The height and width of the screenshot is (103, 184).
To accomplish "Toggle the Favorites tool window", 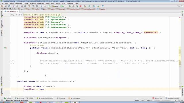I will 2,92.
